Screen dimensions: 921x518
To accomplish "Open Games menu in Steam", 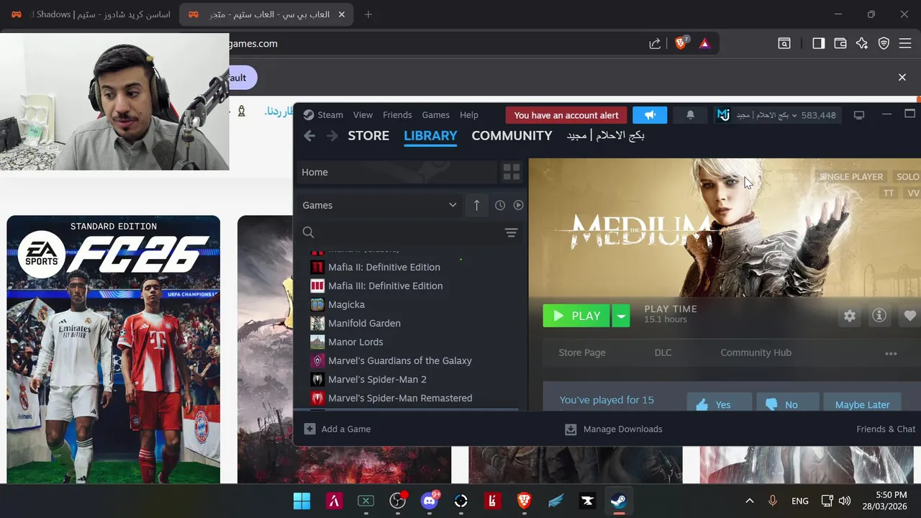I will [435, 115].
